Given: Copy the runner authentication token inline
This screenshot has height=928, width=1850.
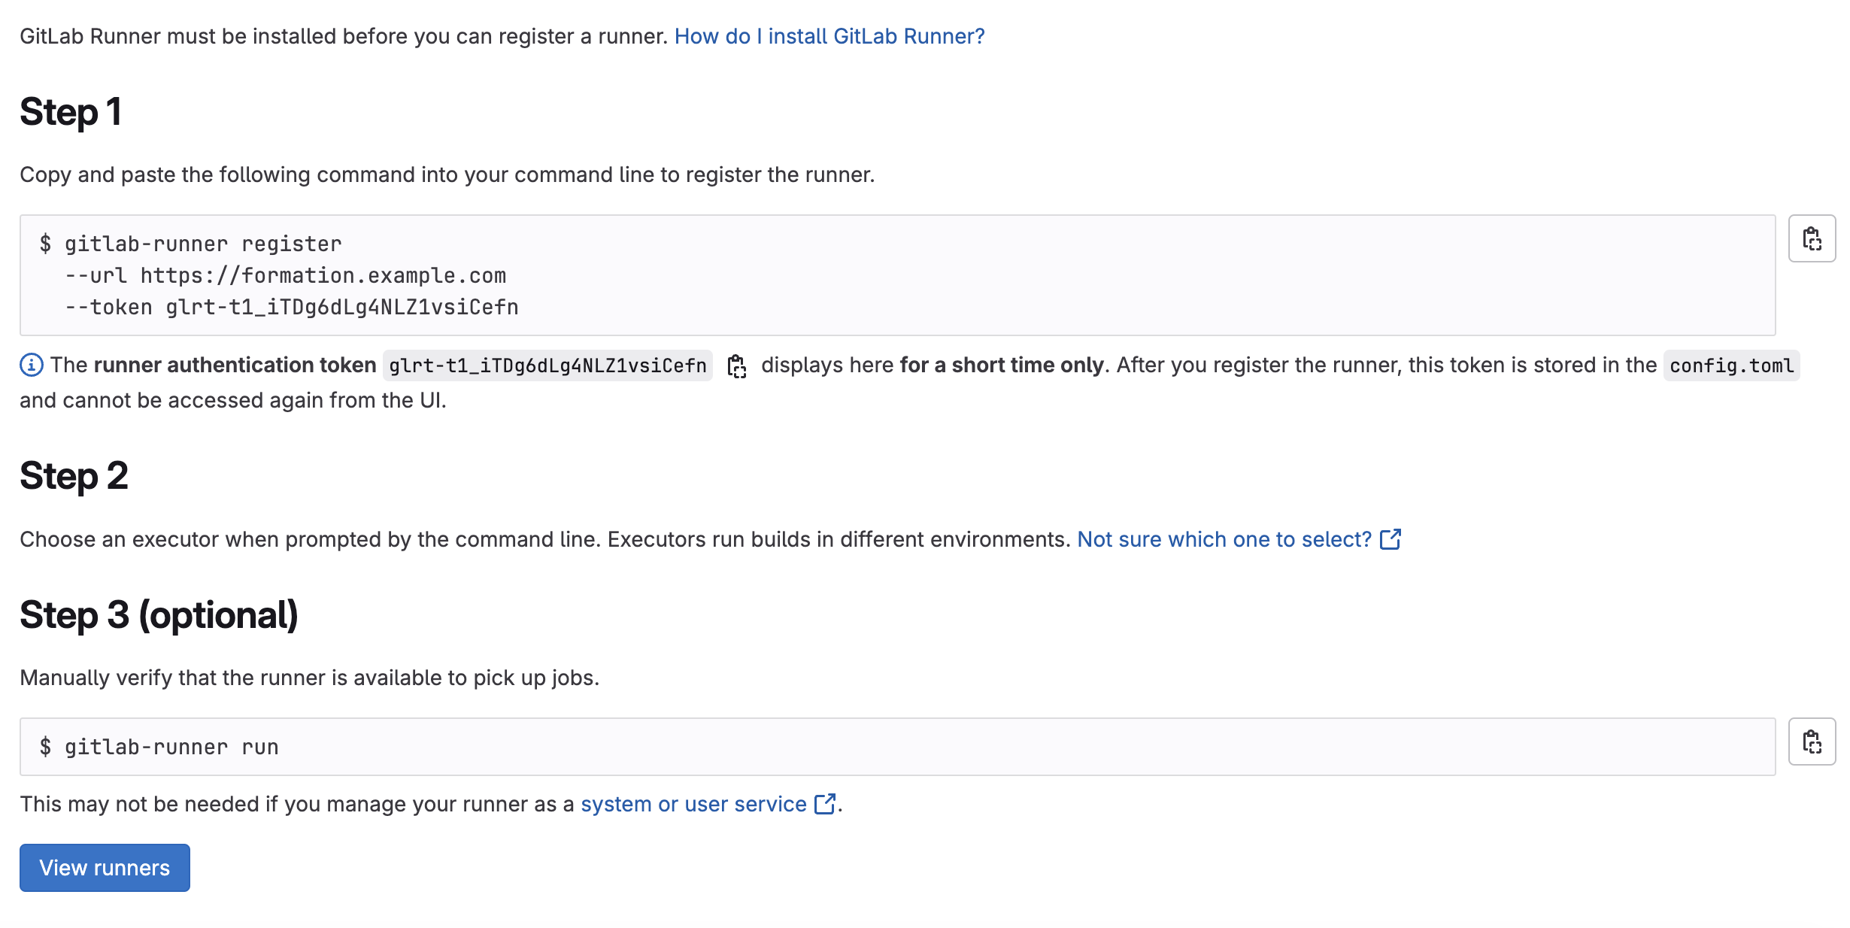Looking at the screenshot, I should [736, 366].
